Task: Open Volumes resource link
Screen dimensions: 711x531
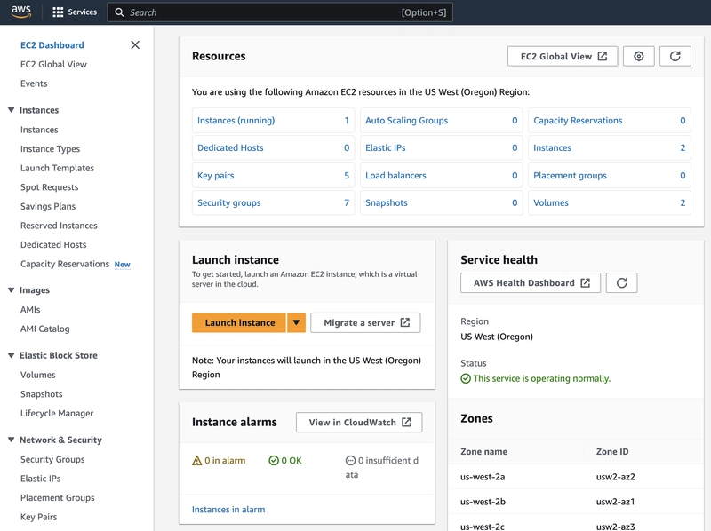Action: click(x=550, y=203)
